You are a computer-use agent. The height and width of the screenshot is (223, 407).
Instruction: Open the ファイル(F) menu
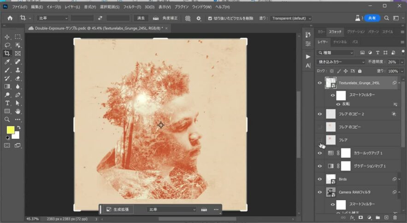coord(19,7)
